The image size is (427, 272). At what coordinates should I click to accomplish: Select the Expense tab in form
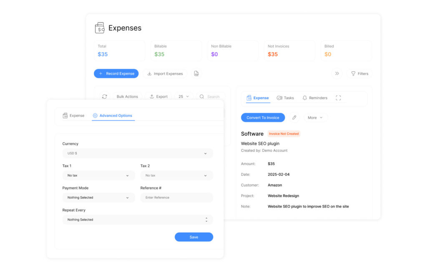coord(73,116)
